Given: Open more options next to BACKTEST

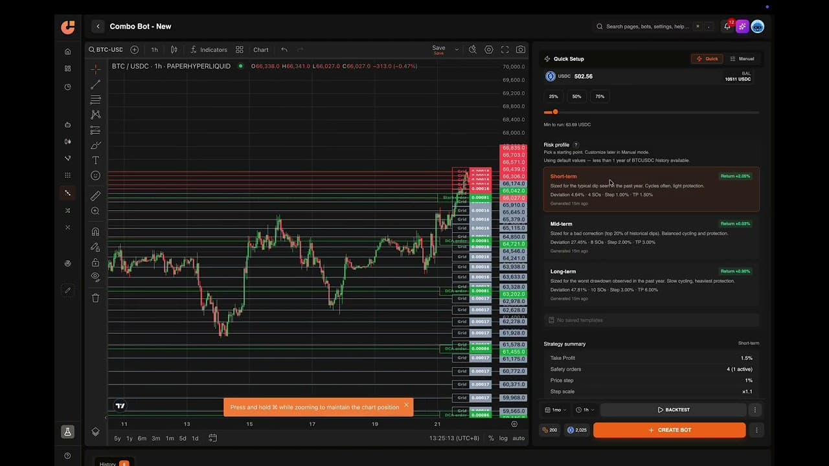Looking at the screenshot, I should tap(755, 410).
